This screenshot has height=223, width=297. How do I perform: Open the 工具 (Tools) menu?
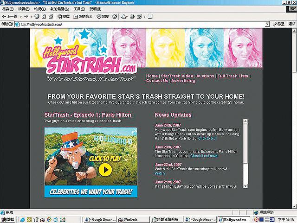79,9
